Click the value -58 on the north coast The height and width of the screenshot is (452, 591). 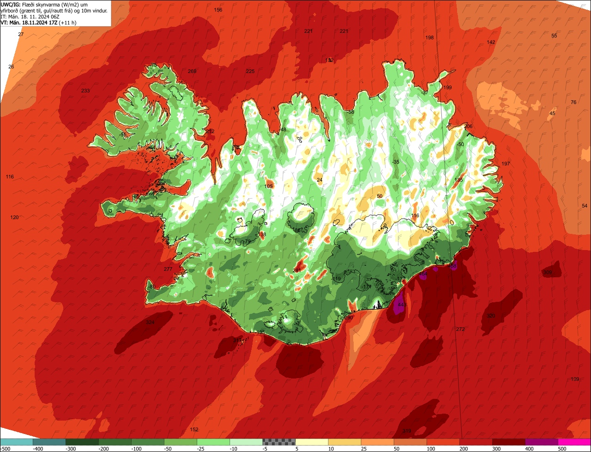[x=350, y=112]
